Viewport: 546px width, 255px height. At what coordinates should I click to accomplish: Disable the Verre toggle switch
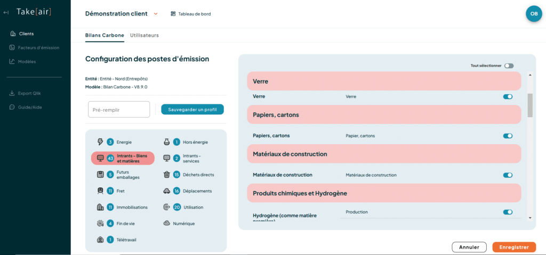pos(508,96)
